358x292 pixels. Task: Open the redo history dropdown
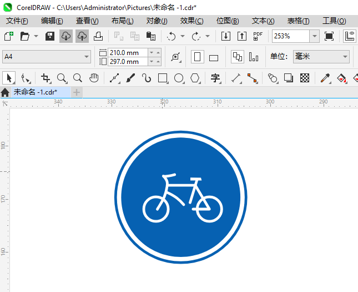coord(208,36)
